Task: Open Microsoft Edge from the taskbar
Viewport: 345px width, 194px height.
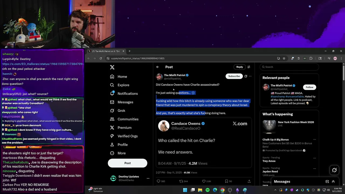Action: [x=215, y=190]
